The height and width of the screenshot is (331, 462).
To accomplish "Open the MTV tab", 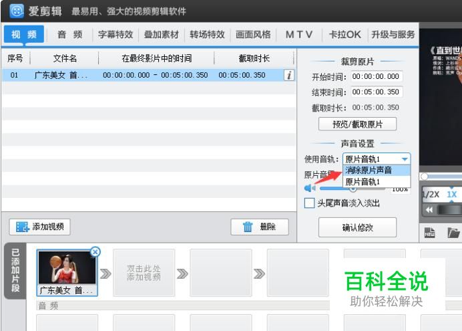I will tap(299, 35).
